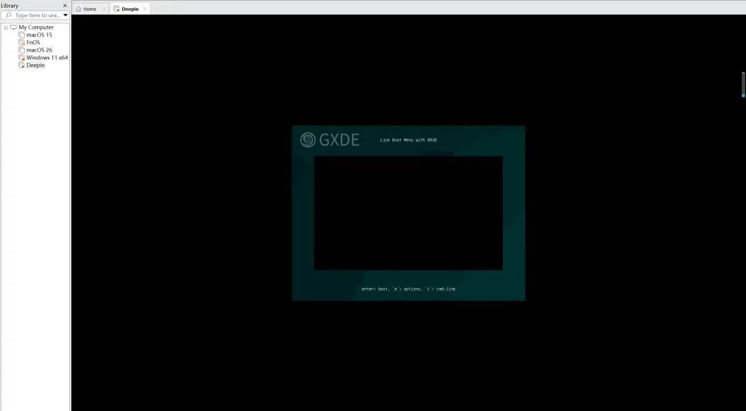Select the FnOS virtual machine
746x411 pixels.
point(33,42)
